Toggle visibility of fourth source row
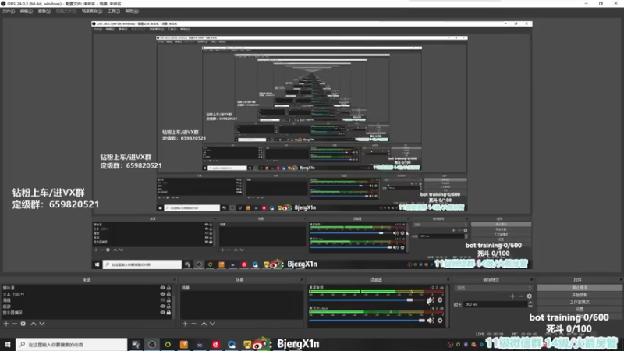 click(162, 307)
